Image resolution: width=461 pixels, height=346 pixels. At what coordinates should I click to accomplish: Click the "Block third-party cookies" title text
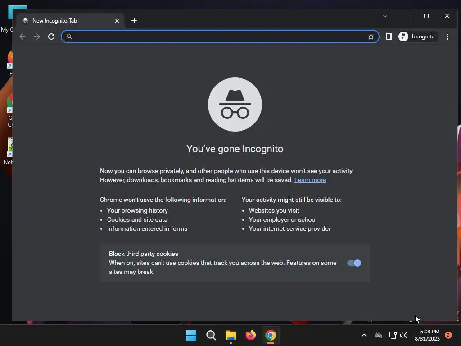pos(144,254)
